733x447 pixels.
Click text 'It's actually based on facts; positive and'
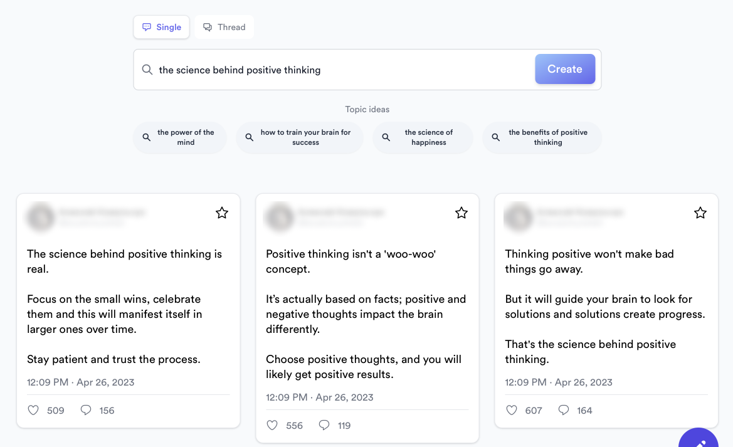click(x=366, y=299)
